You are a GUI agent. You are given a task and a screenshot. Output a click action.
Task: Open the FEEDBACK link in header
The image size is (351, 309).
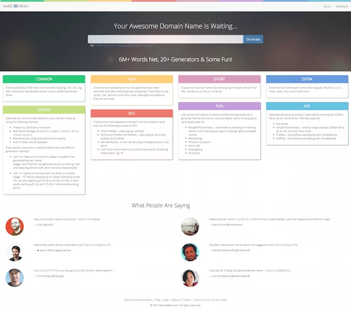pyautogui.click(x=342, y=6)
